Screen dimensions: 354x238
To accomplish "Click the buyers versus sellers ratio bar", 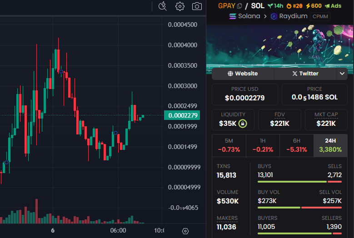I will (x=299, y=233).
